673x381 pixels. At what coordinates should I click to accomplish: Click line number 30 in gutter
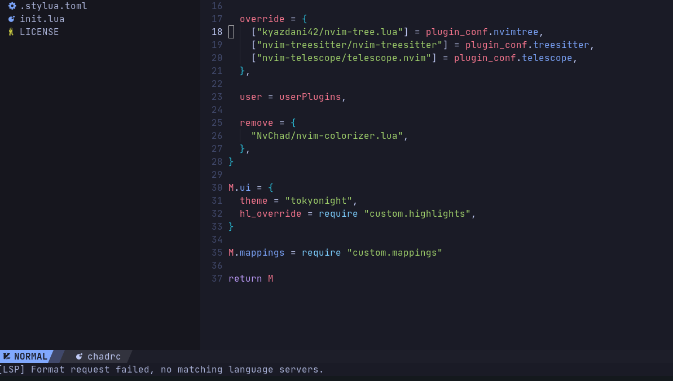(x=217, y=188)
